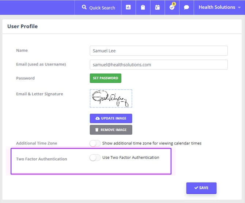Click the Use Two Factor Authentication label
Screen dimensions: 245x203
(x=131, y=158)
